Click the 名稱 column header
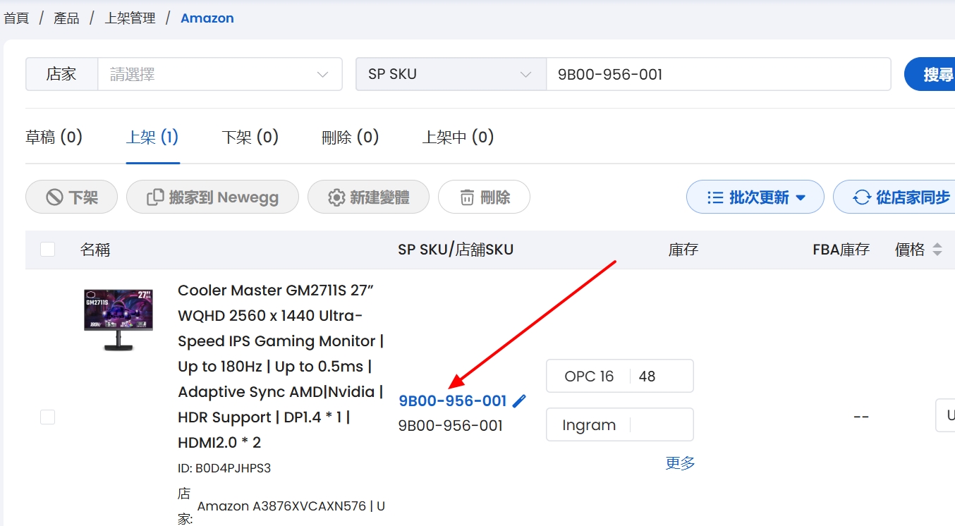 tap(95, 250)
